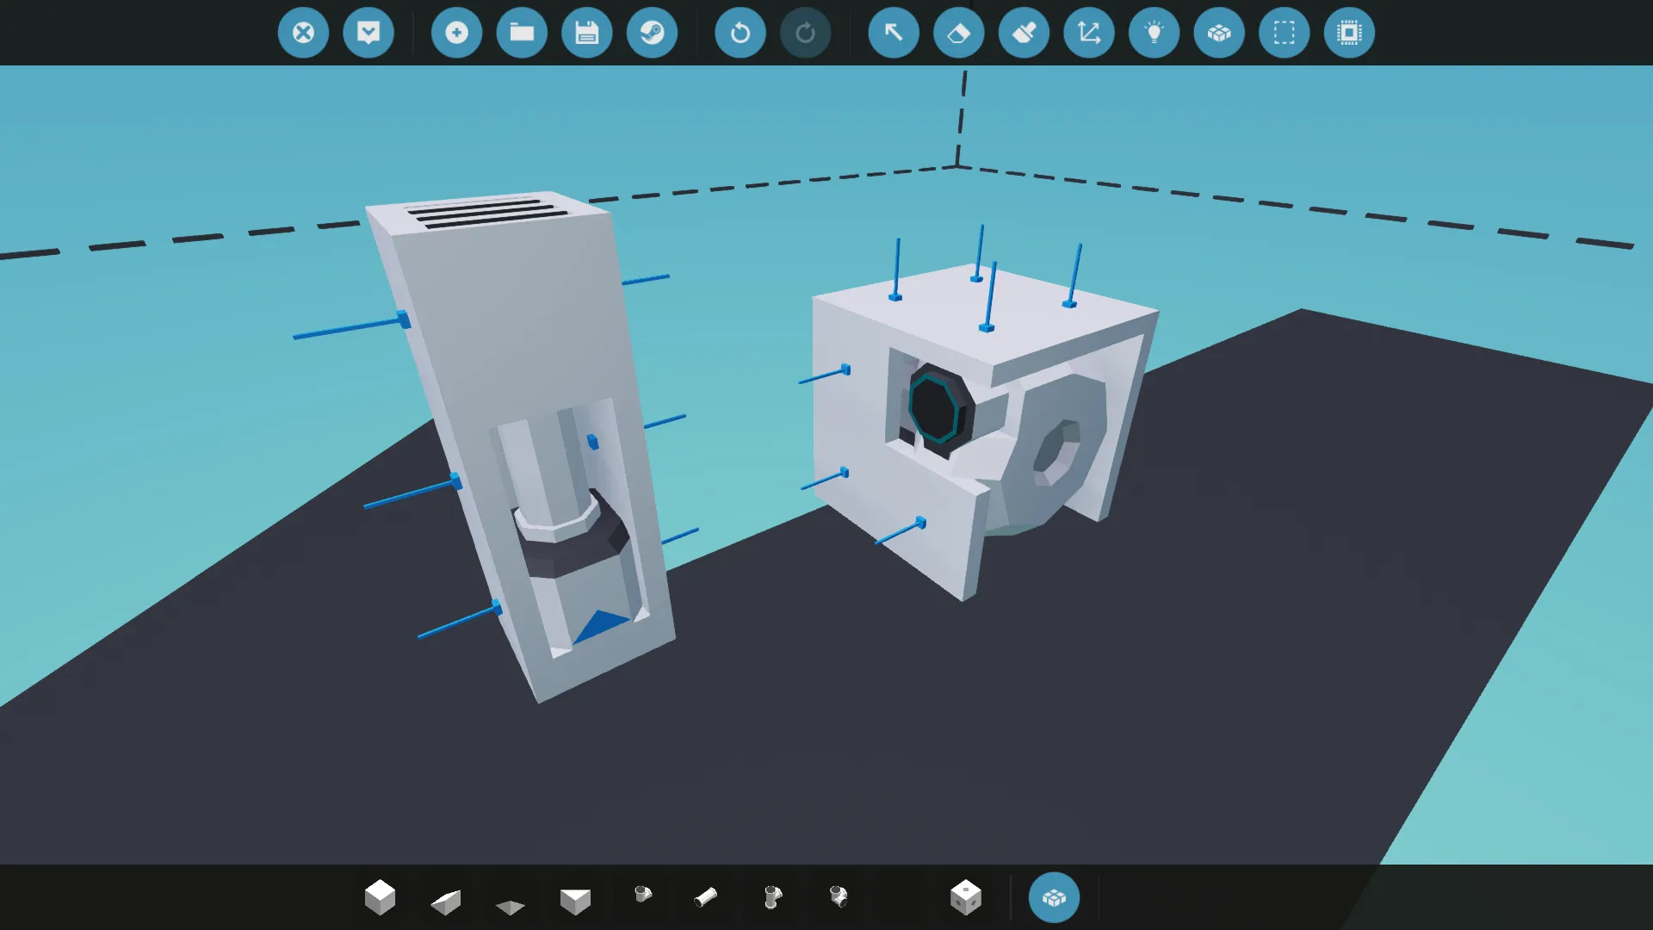Image resolution: width=1653 pixels, height=930 pixels.
Task: Toggle the dashed rectangle selection mode
Action: (x=1284, y=33)
